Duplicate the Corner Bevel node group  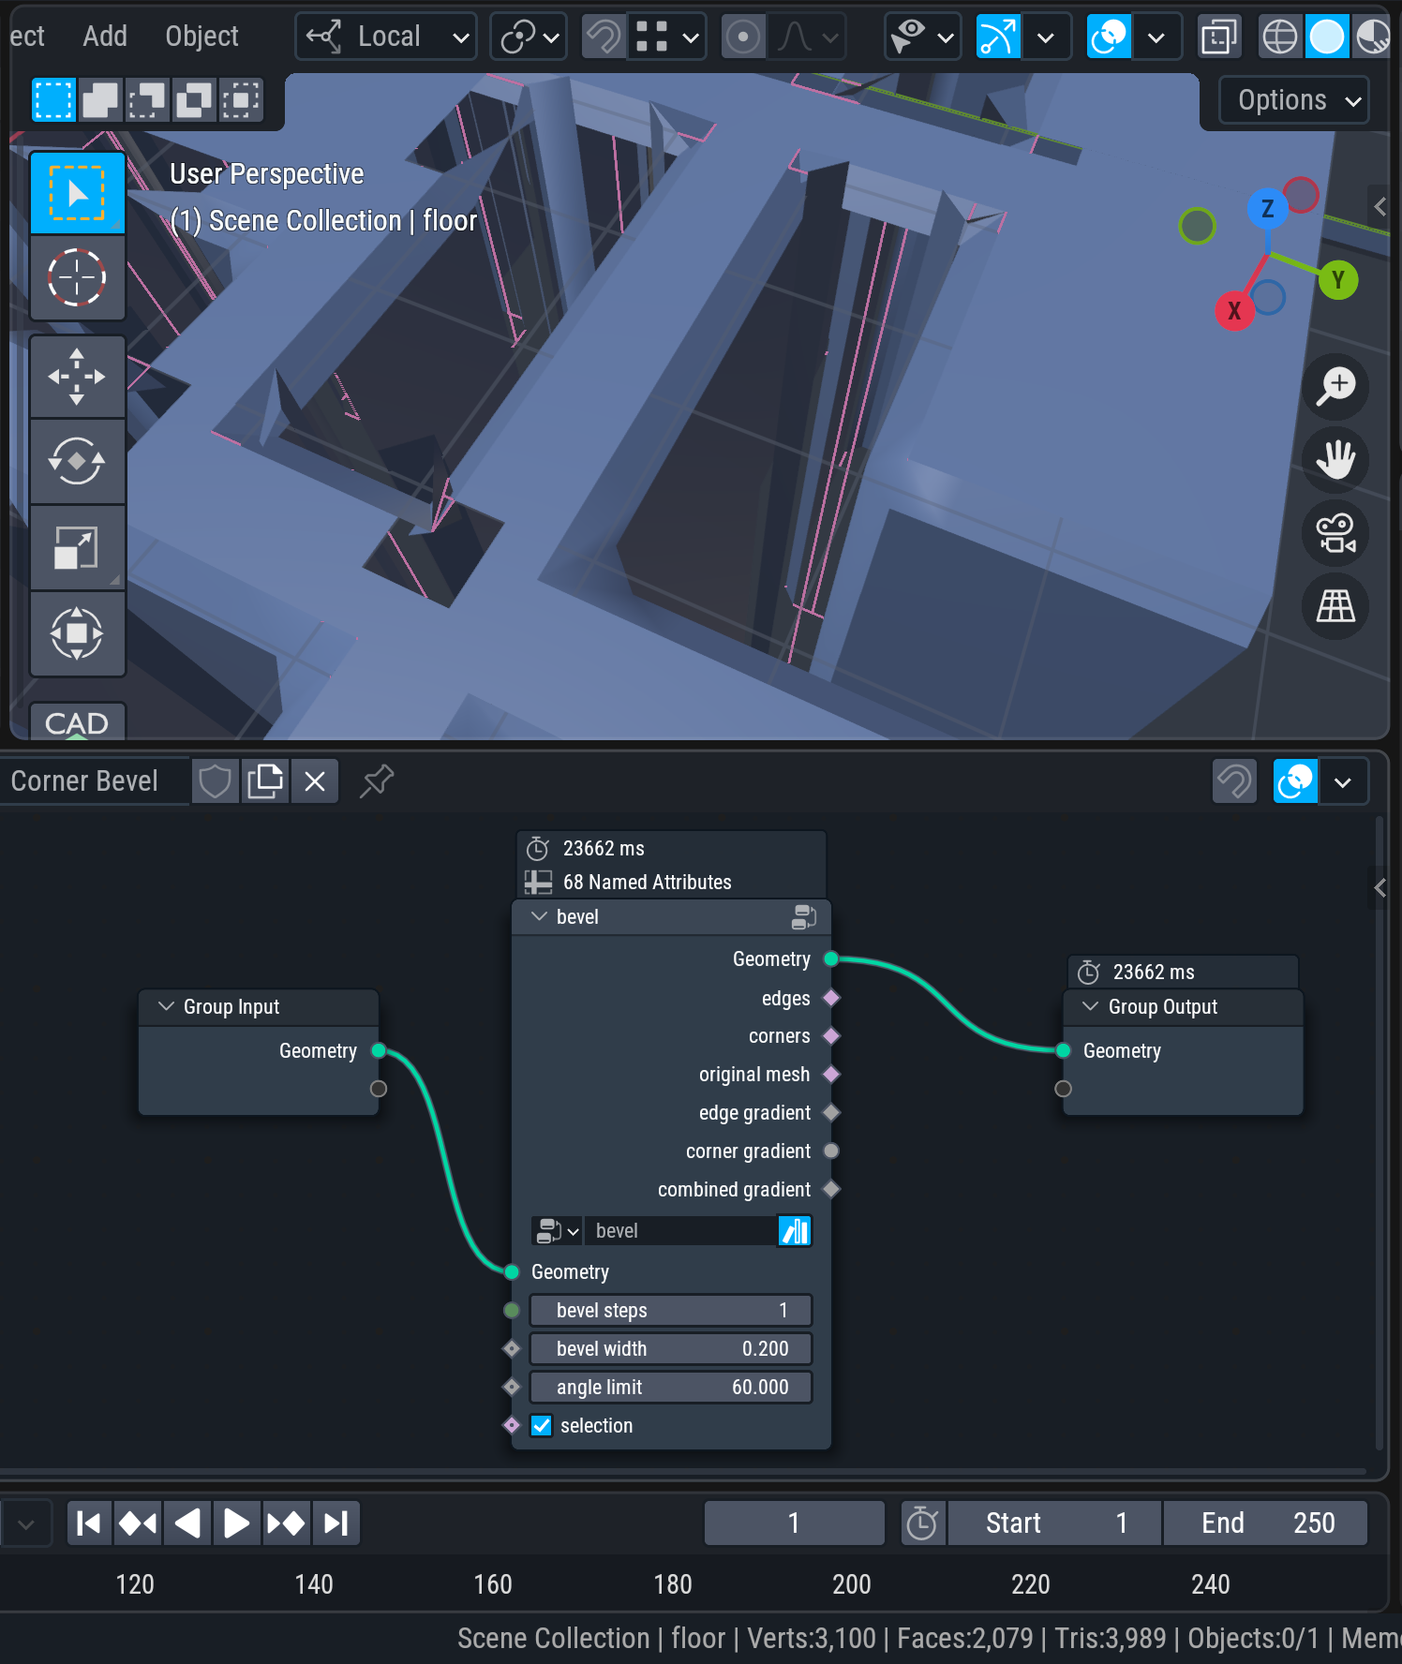click(265, 781)
